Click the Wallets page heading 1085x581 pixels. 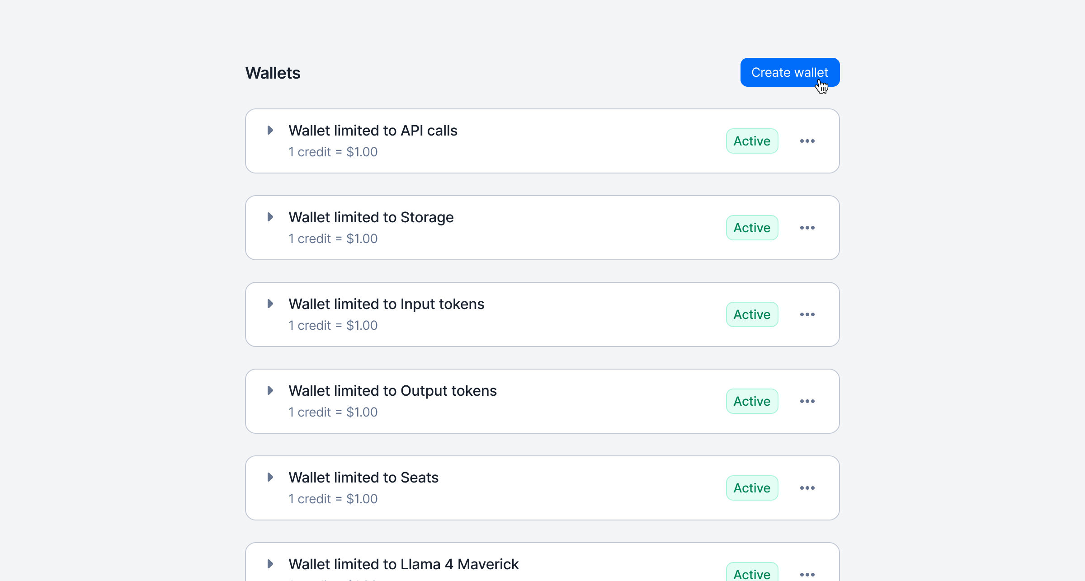pos(273,73)
